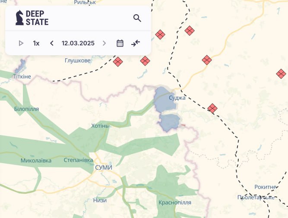The height and width of the screenshot is (218, 288).
Task: Toggle the compare arrows icon
Action: click(x=136, y=43)
